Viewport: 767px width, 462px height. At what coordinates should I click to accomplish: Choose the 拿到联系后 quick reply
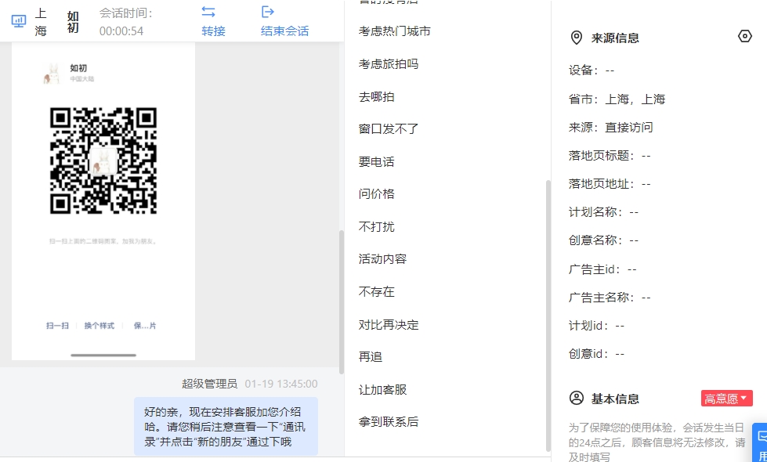389,422
